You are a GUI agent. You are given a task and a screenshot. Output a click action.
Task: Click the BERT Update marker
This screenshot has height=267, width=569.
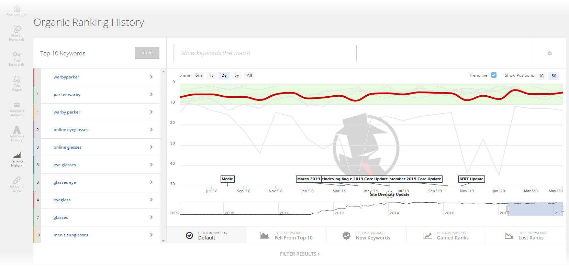[471, 179]
